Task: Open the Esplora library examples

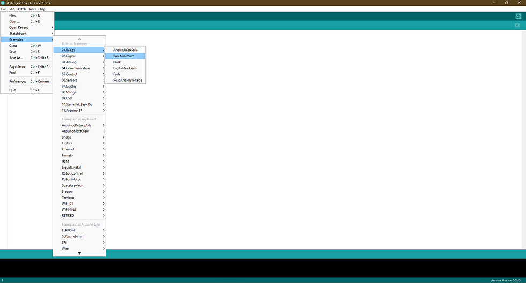Action: [x=79, y=143]
